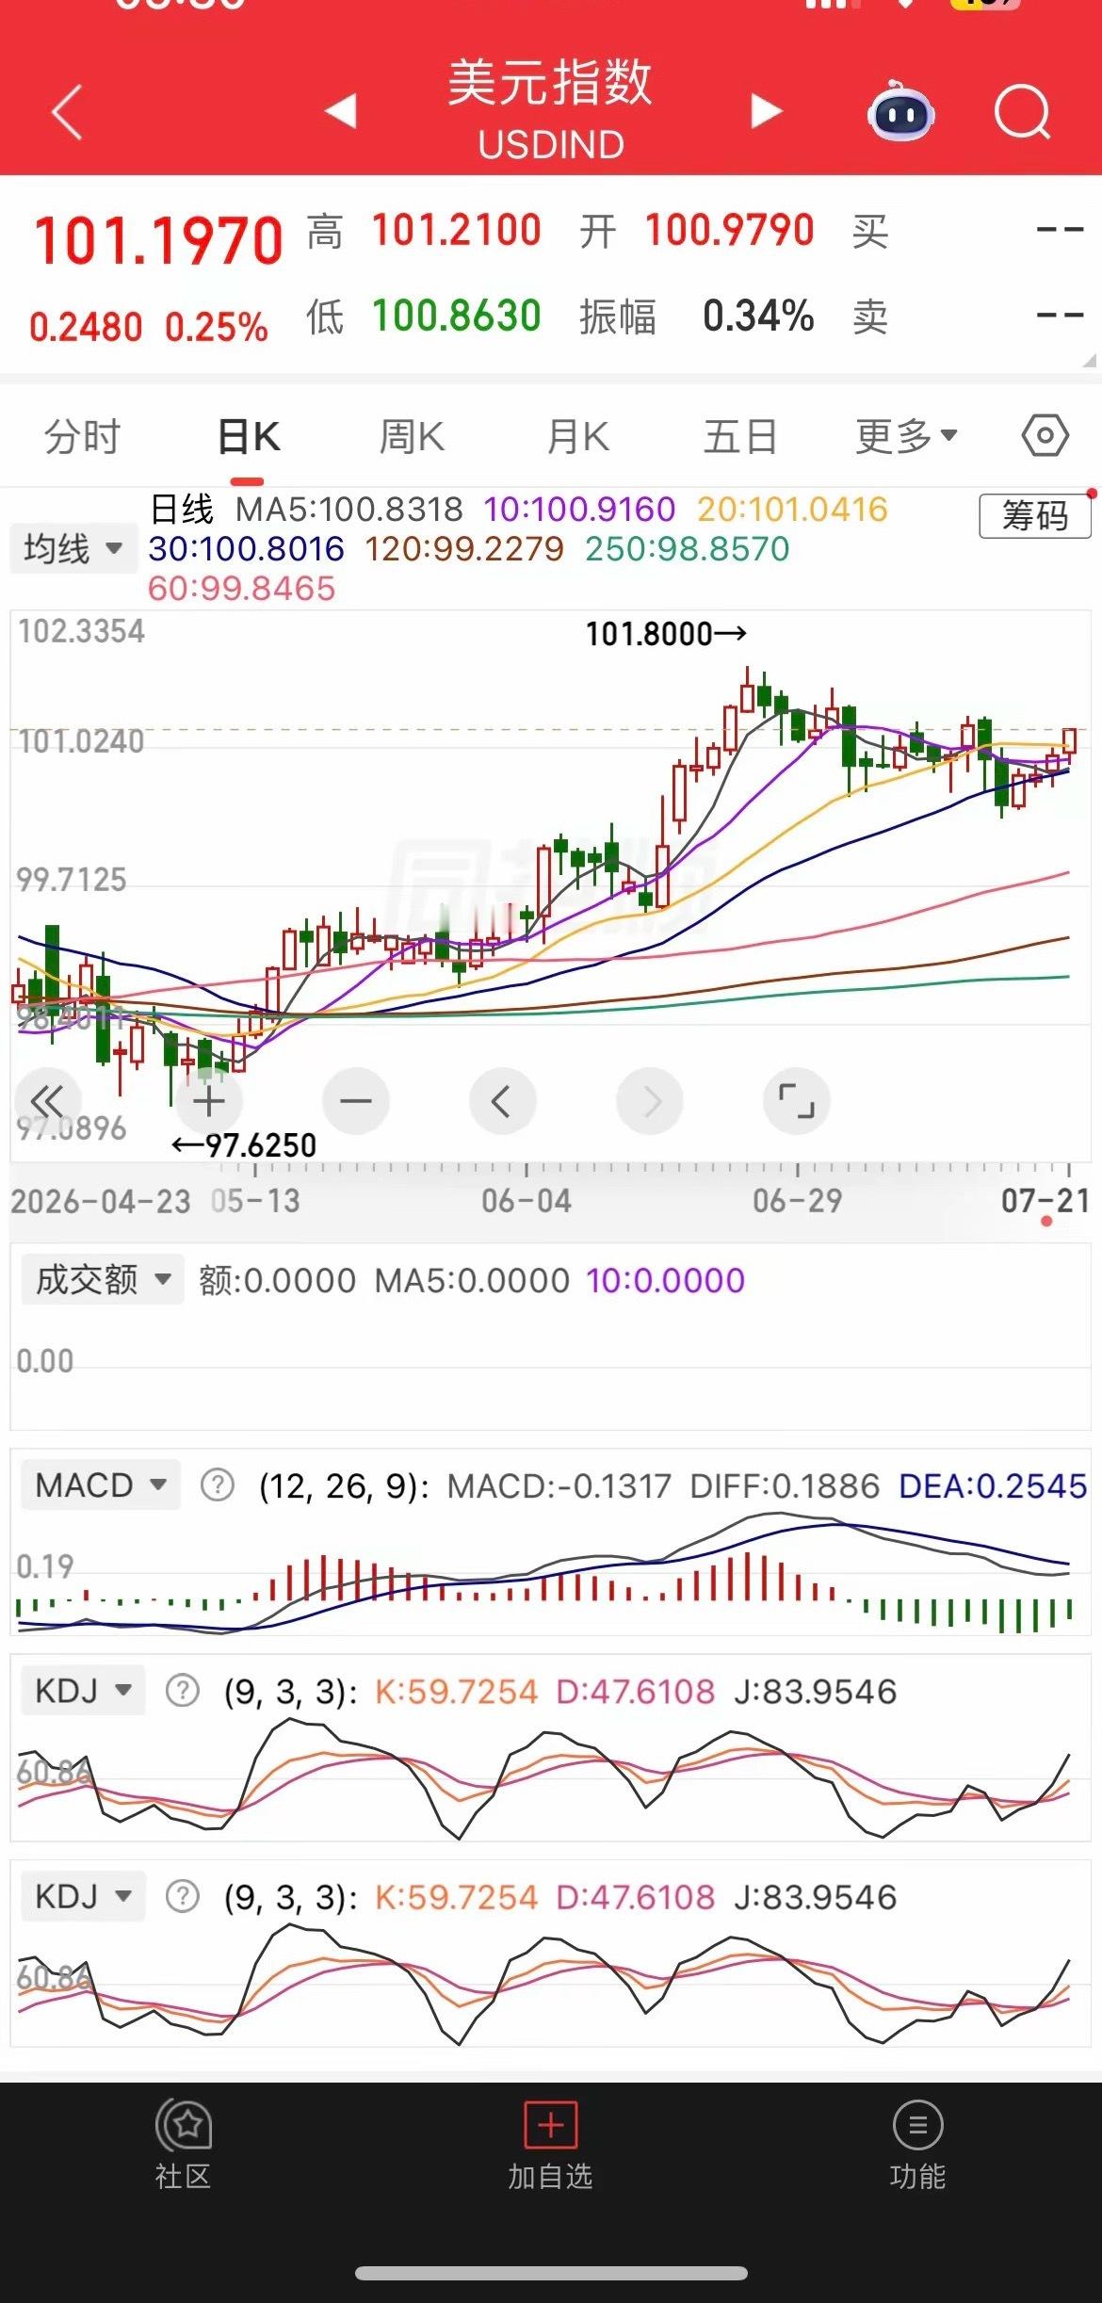This screenshot has width=1102, height=2303.
Task: Expand the 更多 periods dropdown
Action: (906, 436)
